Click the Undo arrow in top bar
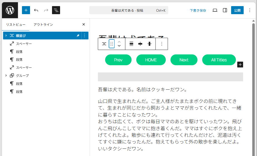 pyautogui.click(x=36, y=10)
